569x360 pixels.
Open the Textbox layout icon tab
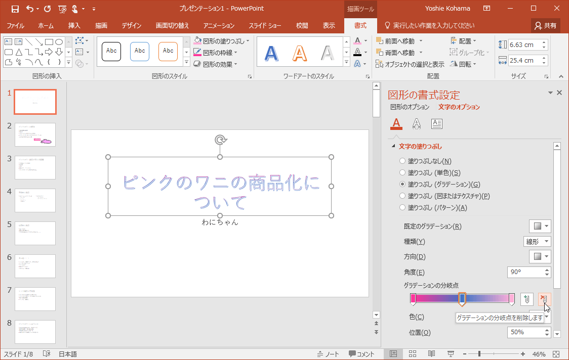pos(436,123)
